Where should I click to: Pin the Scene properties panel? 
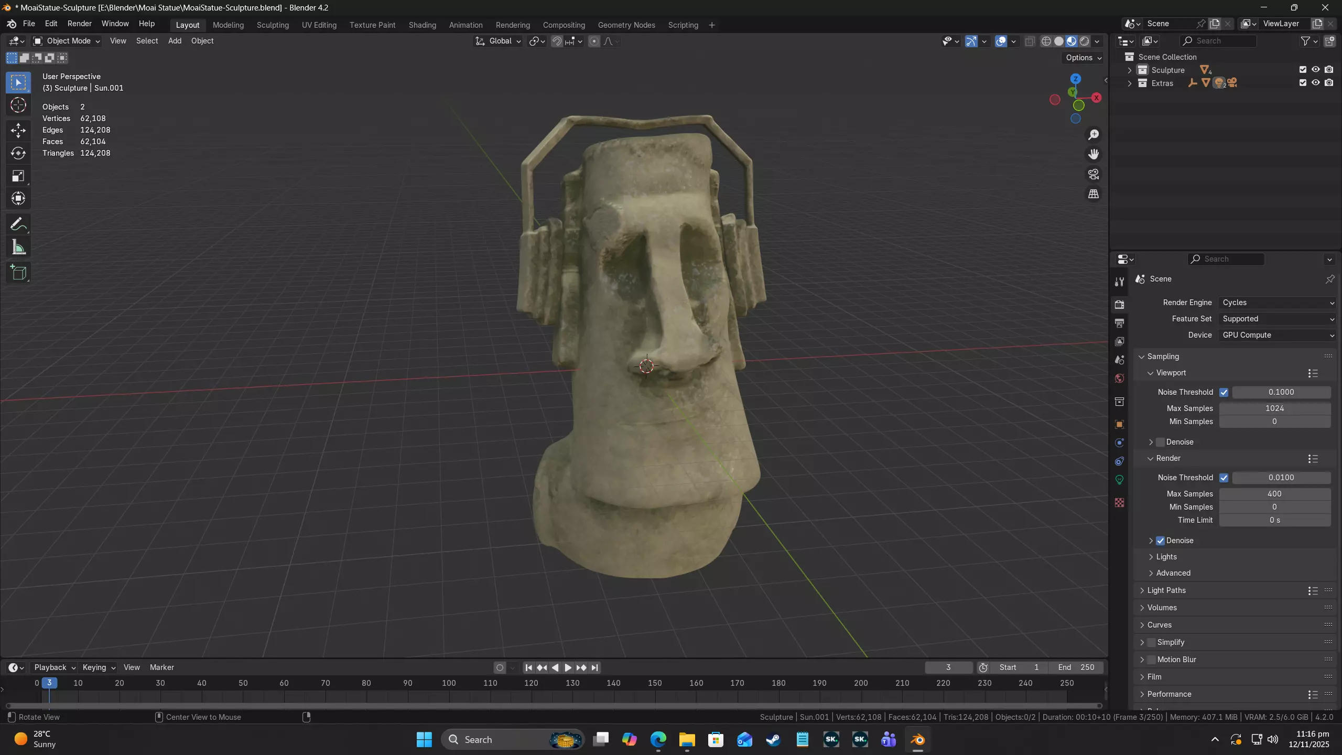point(1329,279)
